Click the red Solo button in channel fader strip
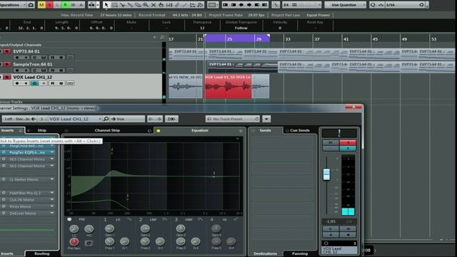457x257 pixels. pos(348,143)
